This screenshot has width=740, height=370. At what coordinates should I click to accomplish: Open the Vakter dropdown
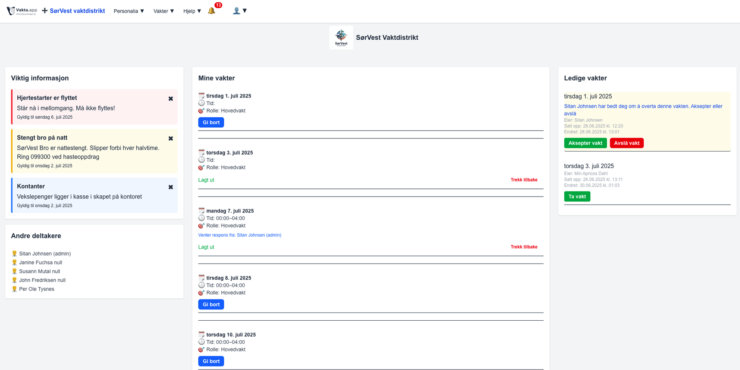coord(163,11)
